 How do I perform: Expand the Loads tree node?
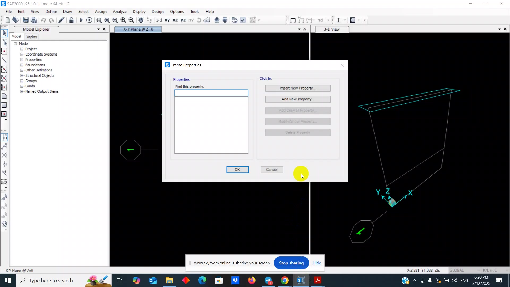[x=22, y=86]
